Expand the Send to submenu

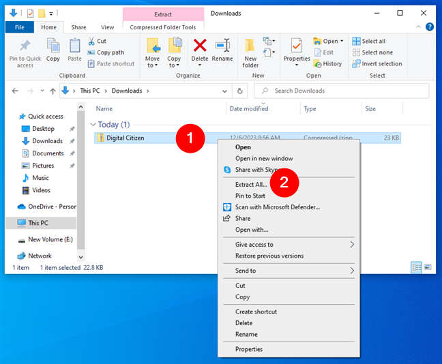pos(352,271)
